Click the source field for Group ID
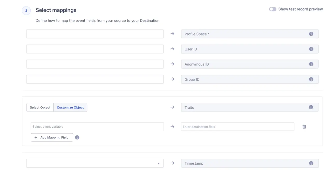 (95, 79)
